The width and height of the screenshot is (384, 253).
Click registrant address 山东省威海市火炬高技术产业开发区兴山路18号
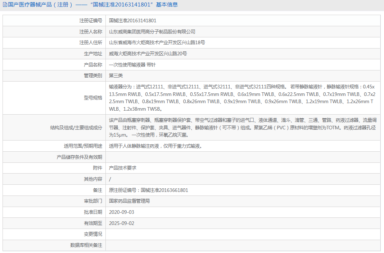[157, 42]
